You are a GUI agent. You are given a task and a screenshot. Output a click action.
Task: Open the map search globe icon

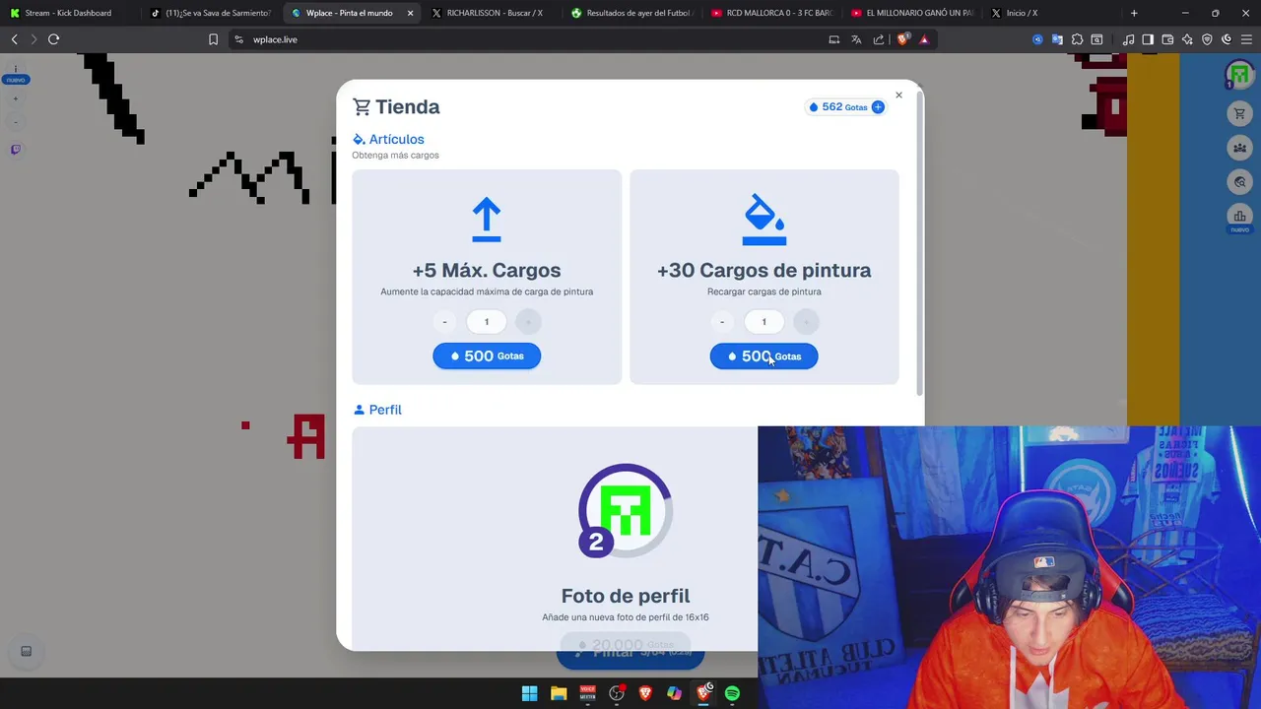1239,182
